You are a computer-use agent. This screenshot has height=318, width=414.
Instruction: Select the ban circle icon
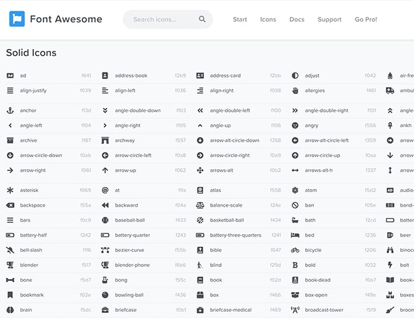(x=295, y=205)
